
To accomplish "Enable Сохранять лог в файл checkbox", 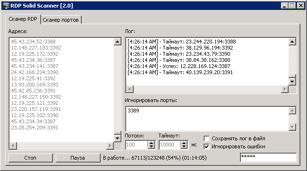I will coord(206,139).
